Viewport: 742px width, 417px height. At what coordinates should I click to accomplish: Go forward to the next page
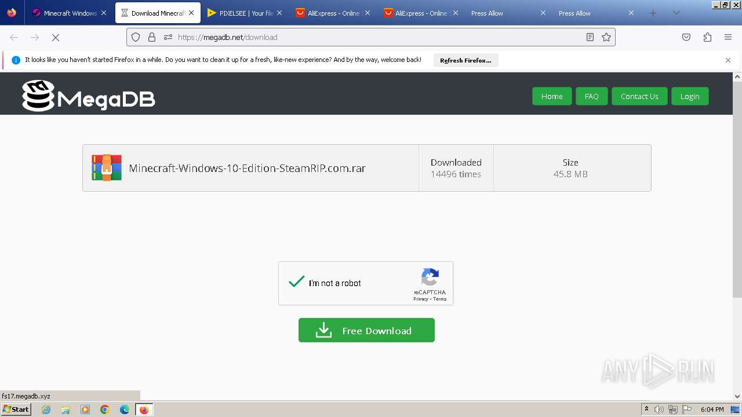tap(35, 37)
